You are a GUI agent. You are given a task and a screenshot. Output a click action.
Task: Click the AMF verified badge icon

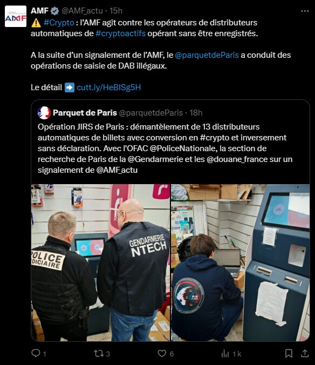54,11
